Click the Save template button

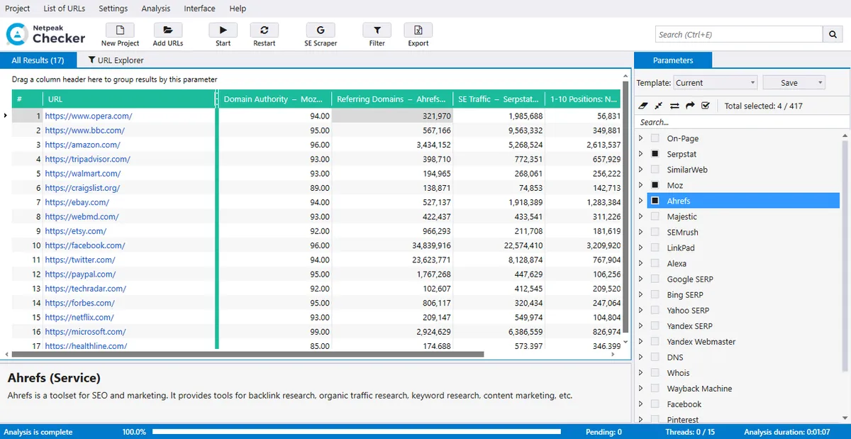(789, 83)
